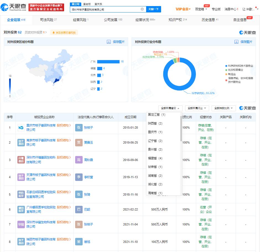Screen dimensions: 260x252
Task: Switch to the 自主信息 tab
Action: click(240, 20)
